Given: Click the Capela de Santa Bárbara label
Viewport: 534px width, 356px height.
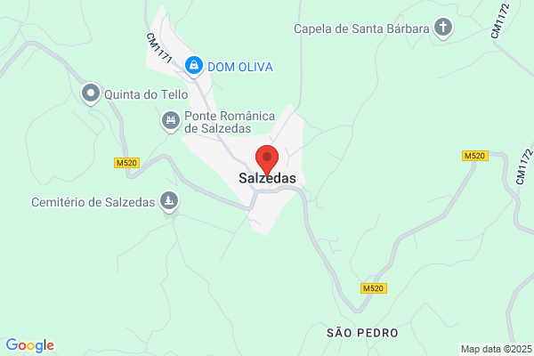Looking at the screenshot, I should 361,29.
